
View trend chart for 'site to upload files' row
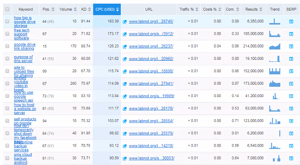pyautogui.click(x=275, y=71)
